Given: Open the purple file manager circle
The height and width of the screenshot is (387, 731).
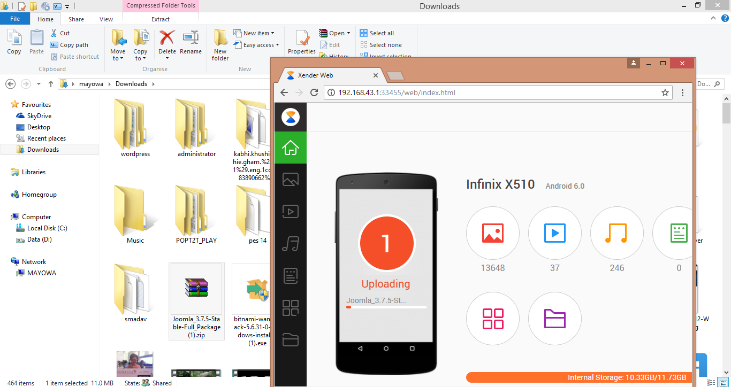Looking at the screenshot, I should pyautogui.click(x=555, y=319).
